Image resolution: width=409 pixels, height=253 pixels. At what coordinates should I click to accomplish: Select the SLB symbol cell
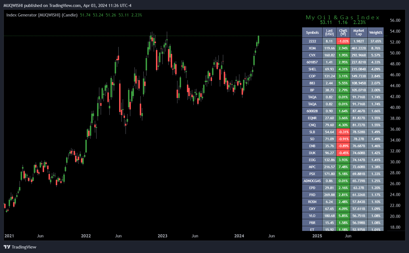coord(312,132)
